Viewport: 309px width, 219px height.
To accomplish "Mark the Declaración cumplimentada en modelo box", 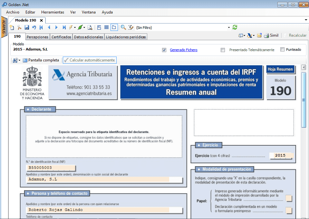I will (x=289, y=210).
